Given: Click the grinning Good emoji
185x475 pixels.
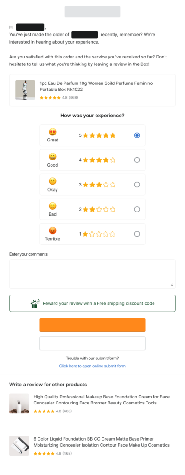Looking at the screenshot, I should click(x=53, y=157).
